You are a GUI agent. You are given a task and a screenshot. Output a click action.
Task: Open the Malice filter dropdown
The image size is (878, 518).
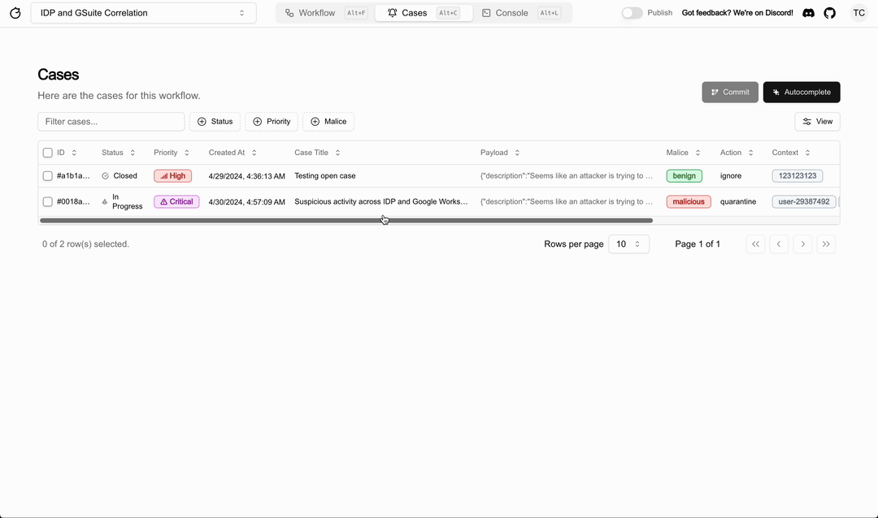pos(328,122)
